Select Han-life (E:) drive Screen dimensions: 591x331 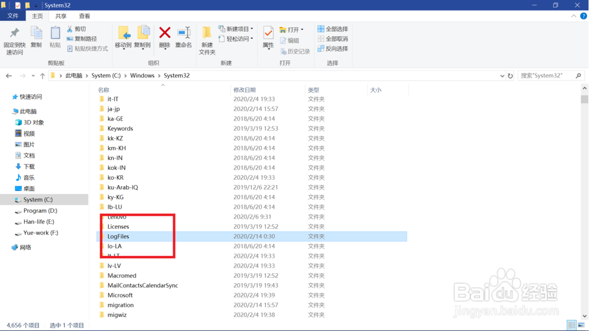point(35,222)
